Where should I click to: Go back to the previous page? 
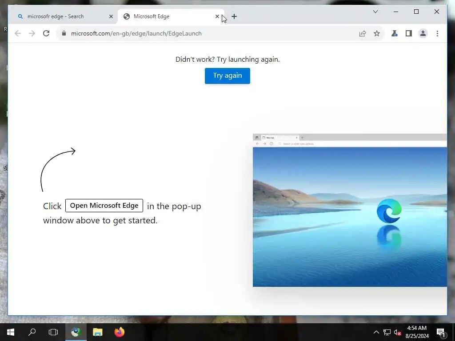(18, 33)
